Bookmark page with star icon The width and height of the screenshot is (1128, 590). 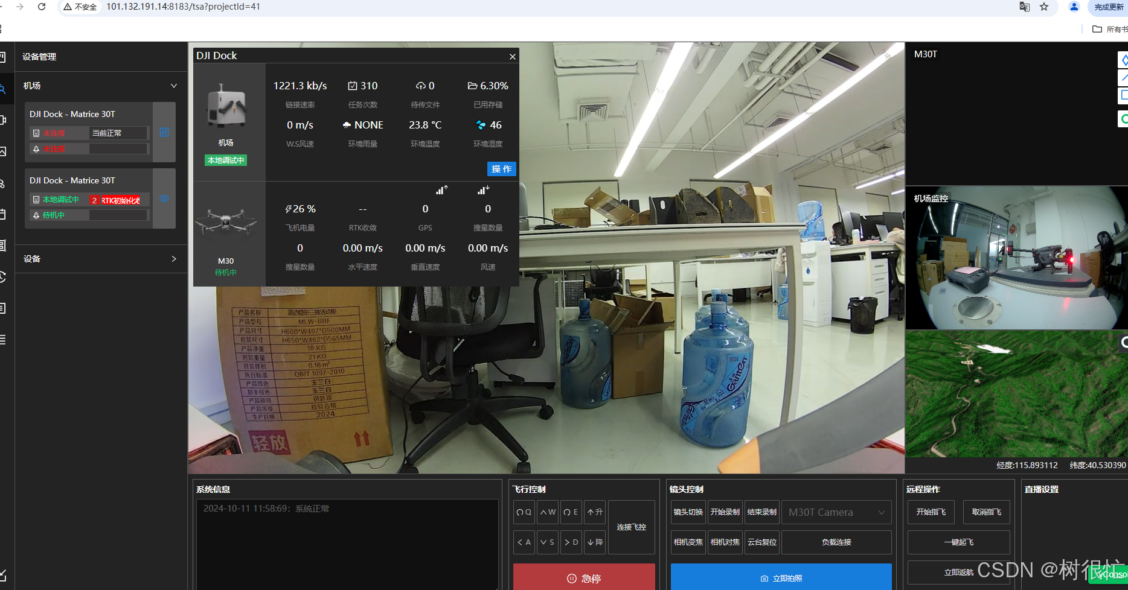click(1044, 7)
